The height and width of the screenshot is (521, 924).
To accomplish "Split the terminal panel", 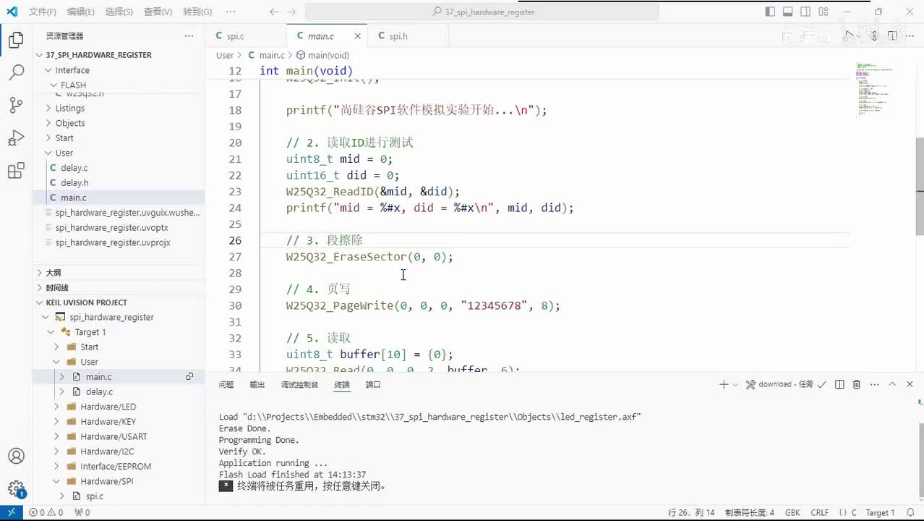I will (839, 384).
